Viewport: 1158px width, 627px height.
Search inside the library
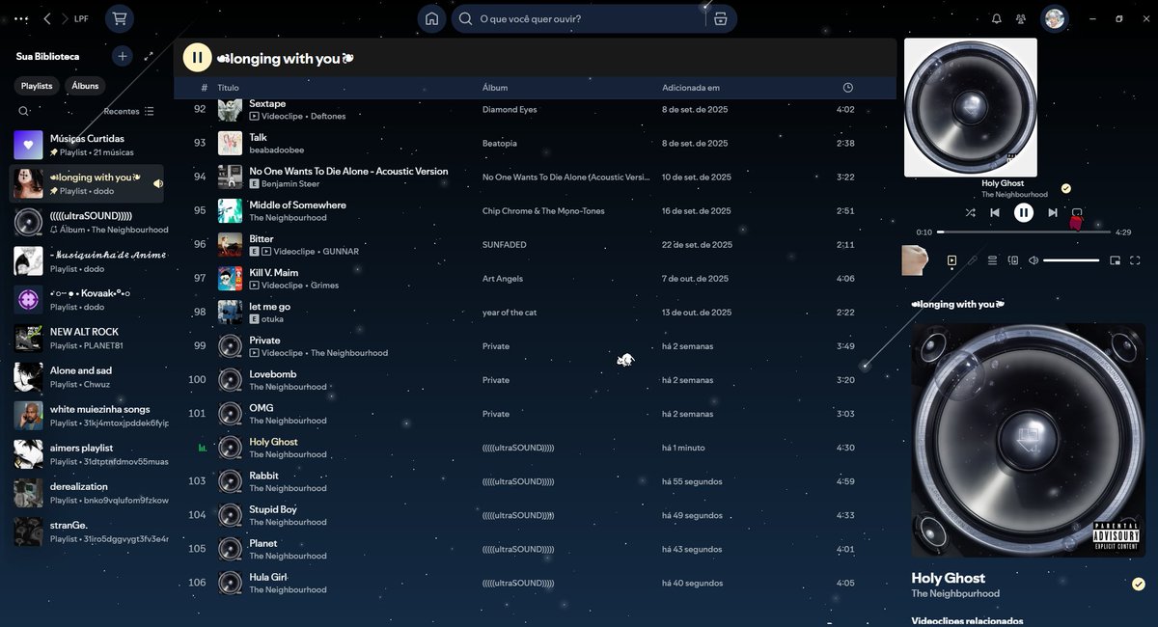point(23,111)
